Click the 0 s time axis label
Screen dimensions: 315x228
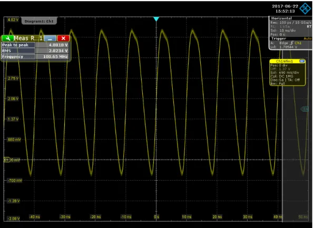click(156, 217)
